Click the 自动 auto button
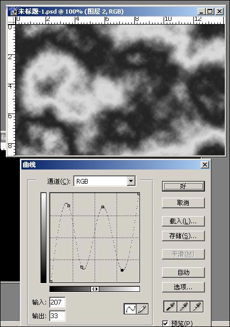The width and height of the screenshot is (230, 327). point(183,273)
